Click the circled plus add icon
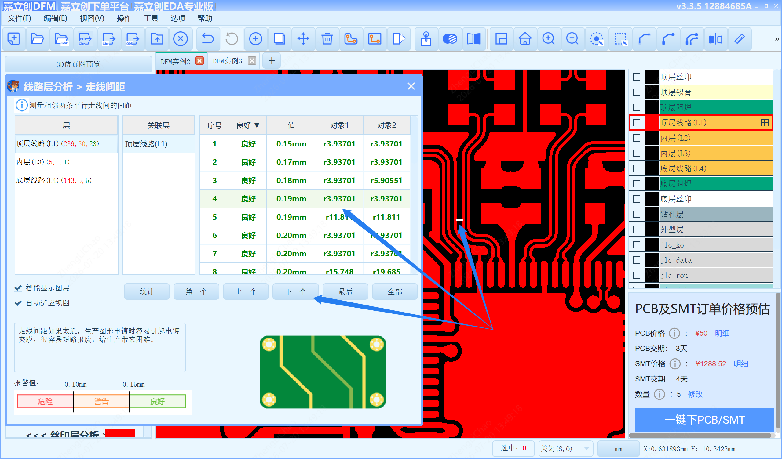Screen dimensions: 782x459 255,39
